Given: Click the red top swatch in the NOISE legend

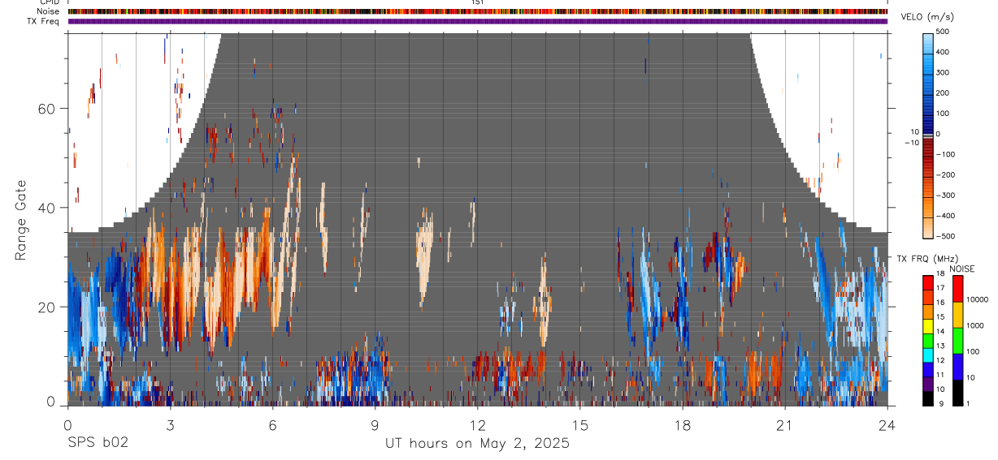Looking at the screenshot, I should click(x=957, y=288).
